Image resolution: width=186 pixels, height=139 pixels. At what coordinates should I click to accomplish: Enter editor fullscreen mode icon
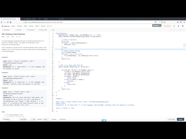(x=184, y=30)
